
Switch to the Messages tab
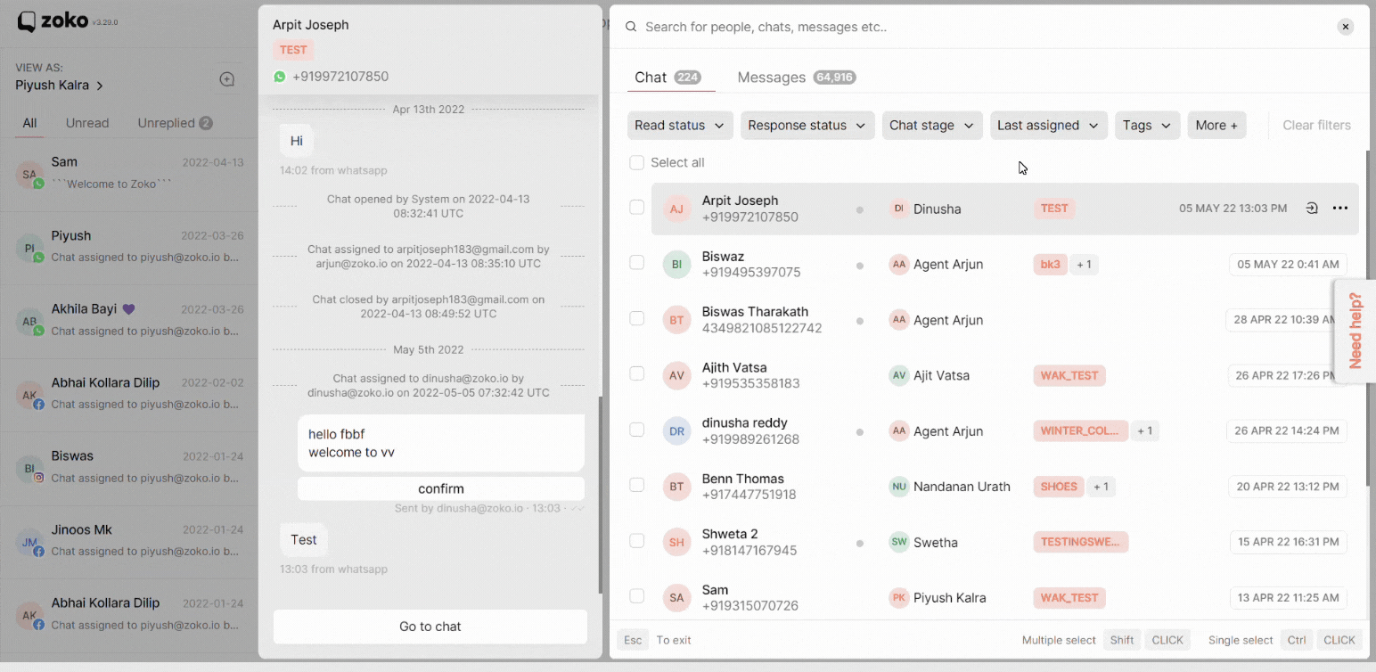(x=797, y=78)
